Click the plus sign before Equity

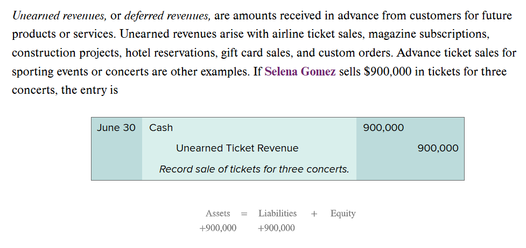(x=314, y=214)
